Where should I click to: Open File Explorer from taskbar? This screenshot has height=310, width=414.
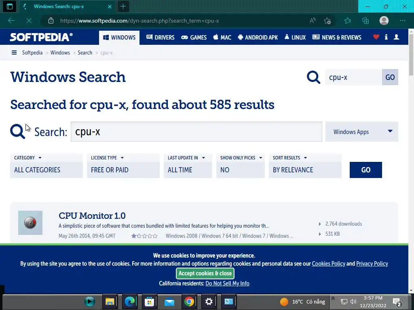tap(110, 302)
